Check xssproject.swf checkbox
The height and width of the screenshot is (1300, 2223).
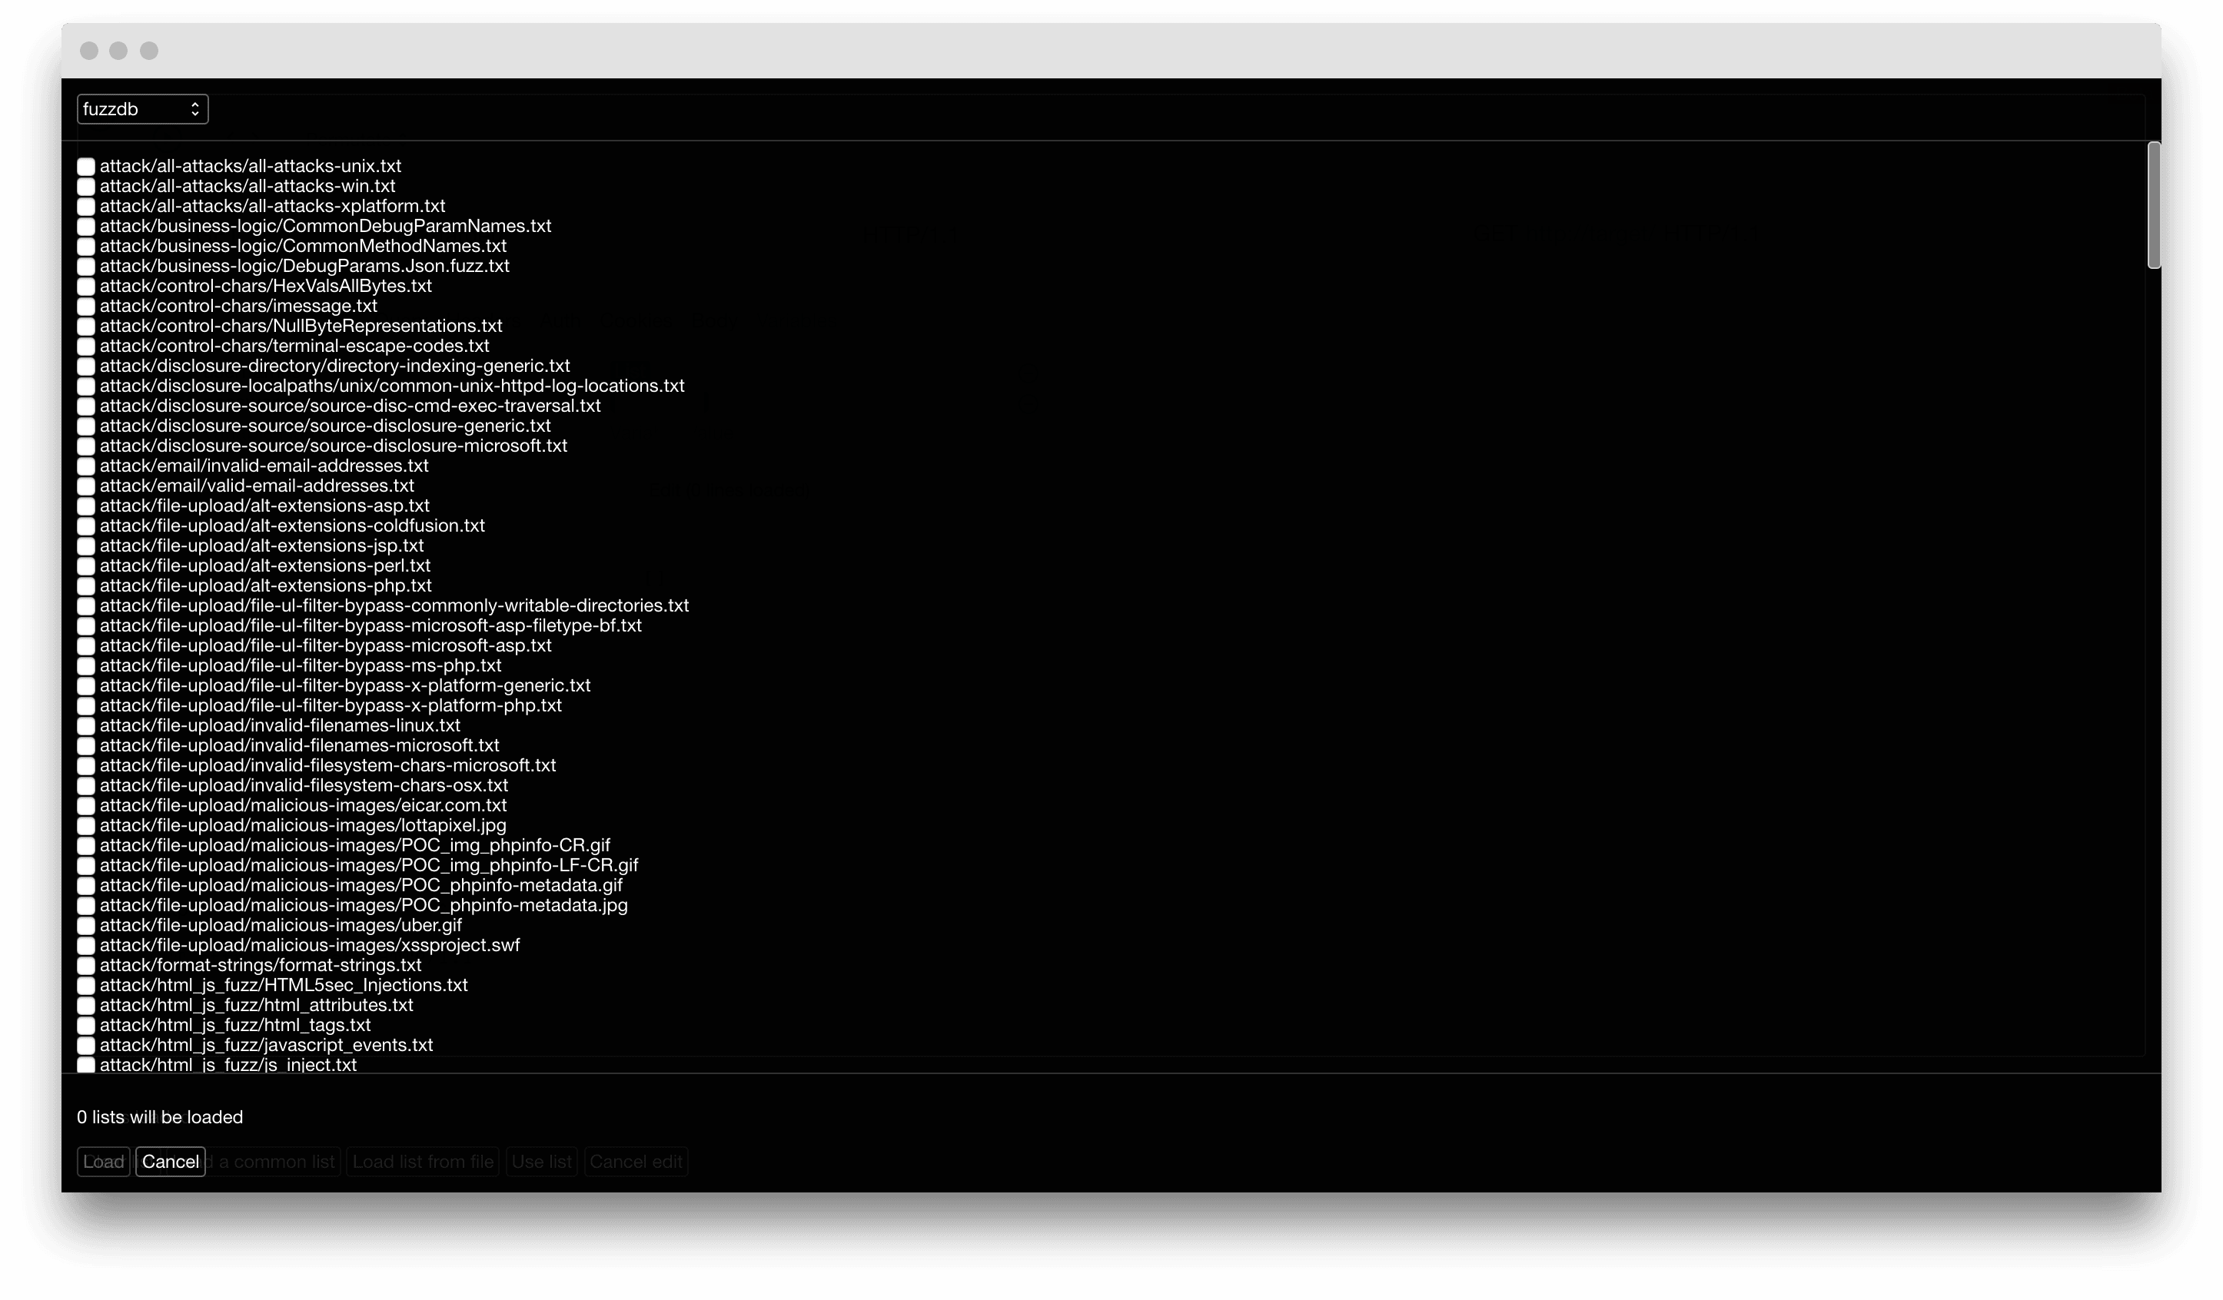(x=85, y=947)
